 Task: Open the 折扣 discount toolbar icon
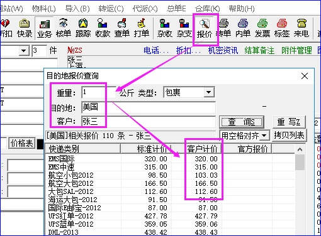[6, 28]
